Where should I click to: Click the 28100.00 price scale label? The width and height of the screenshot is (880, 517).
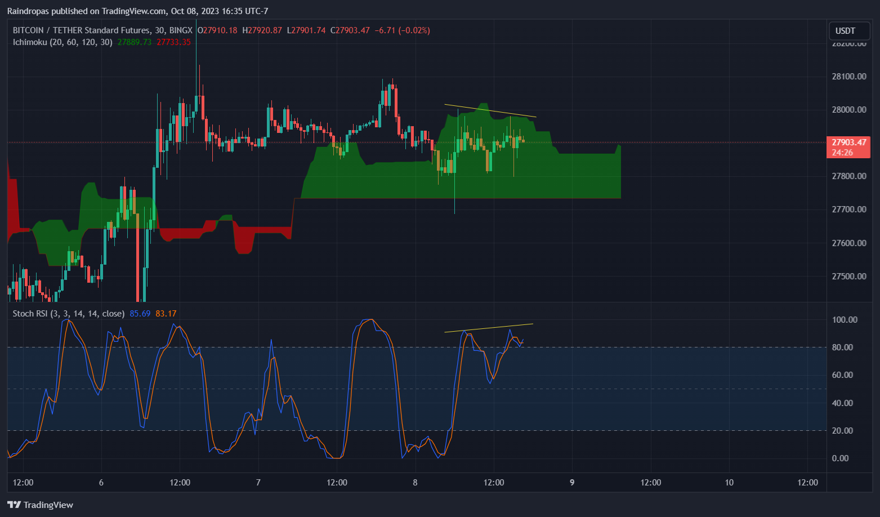coord(849,76)
